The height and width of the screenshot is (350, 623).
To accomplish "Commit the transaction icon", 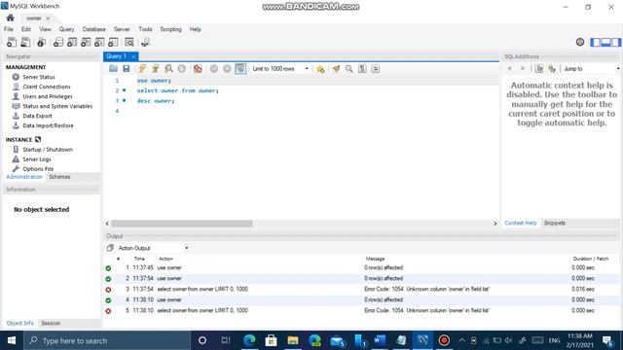I will coord(214,69).
